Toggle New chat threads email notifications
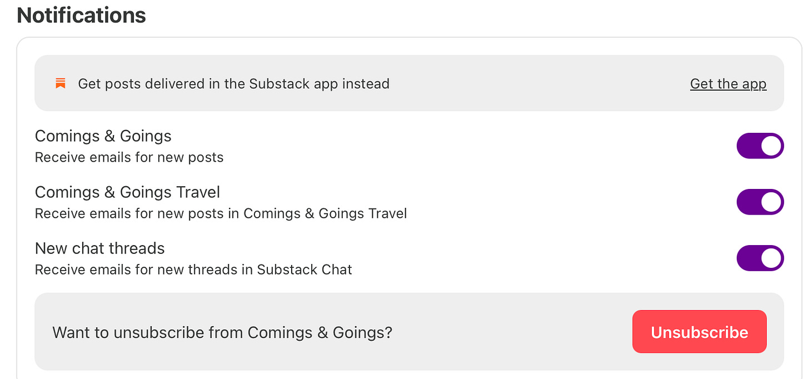Screen dimensions: 809x379 (760, 258)
